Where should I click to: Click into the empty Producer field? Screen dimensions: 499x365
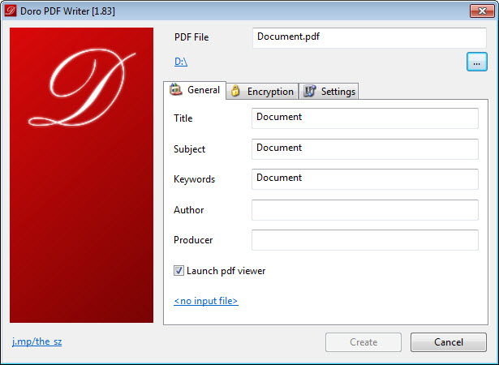[x=365, y=240]
